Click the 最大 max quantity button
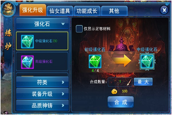The image size is (172, 115). pos(143,82)
